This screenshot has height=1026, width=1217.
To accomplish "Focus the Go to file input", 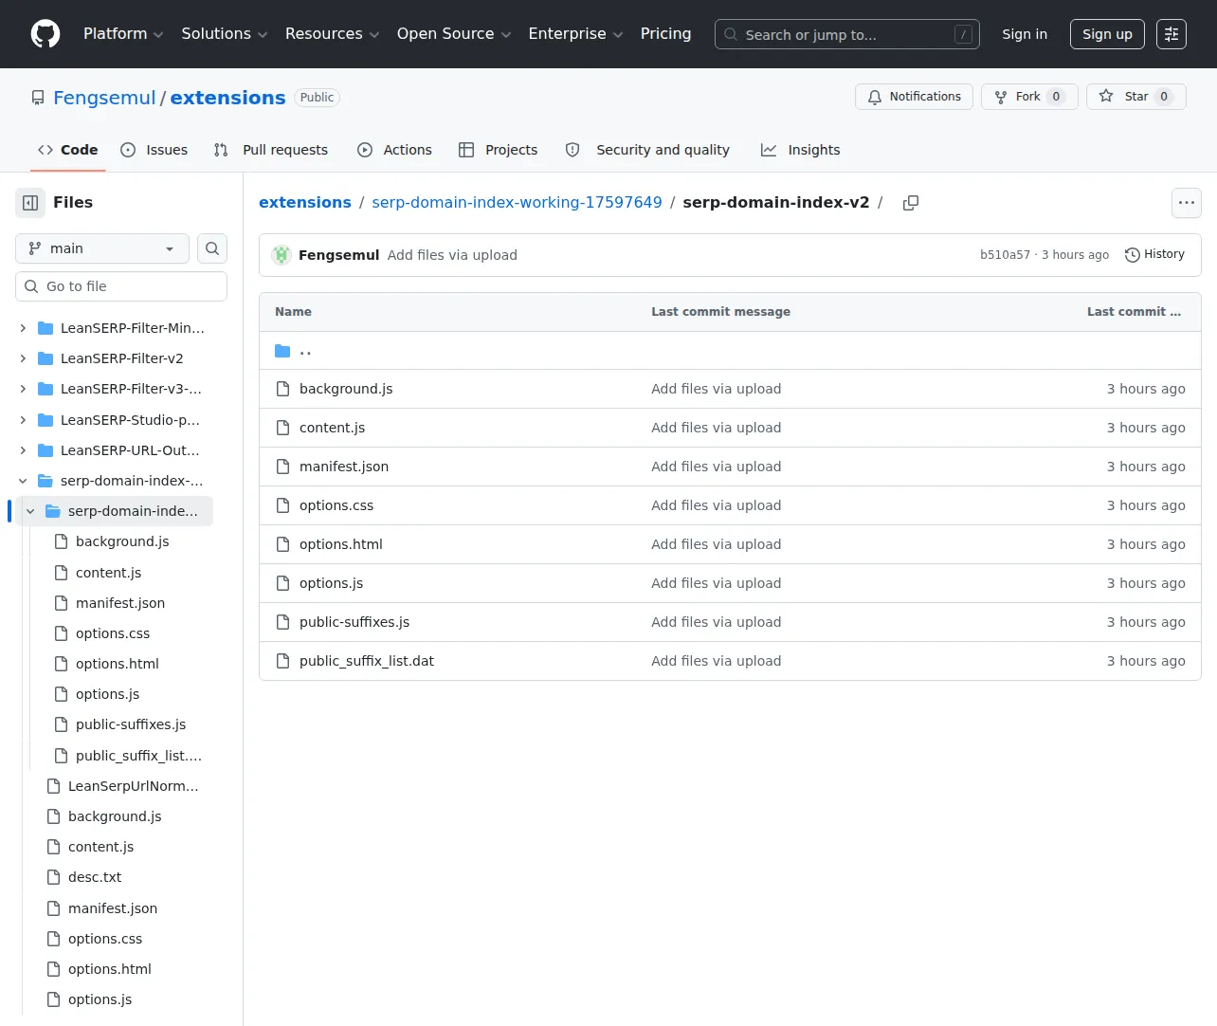I will coord(121,286).
